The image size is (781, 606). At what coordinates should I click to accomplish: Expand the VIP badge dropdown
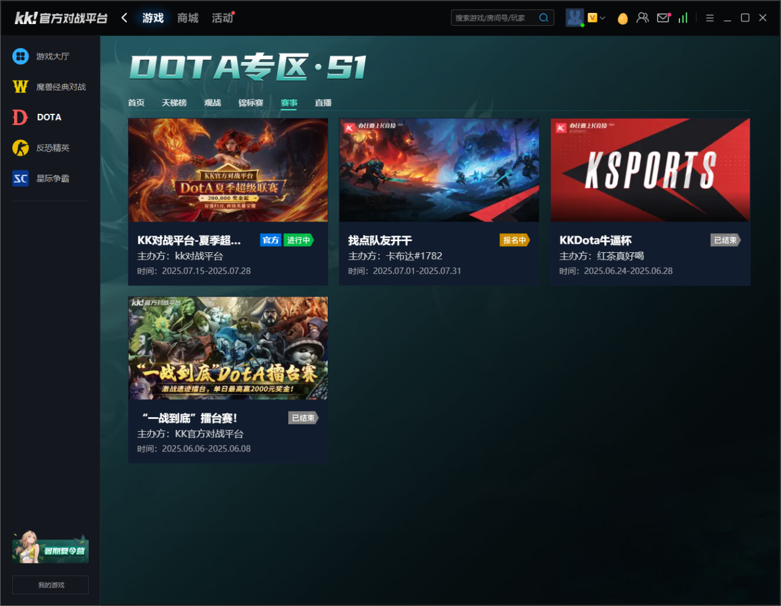(595, 18)
